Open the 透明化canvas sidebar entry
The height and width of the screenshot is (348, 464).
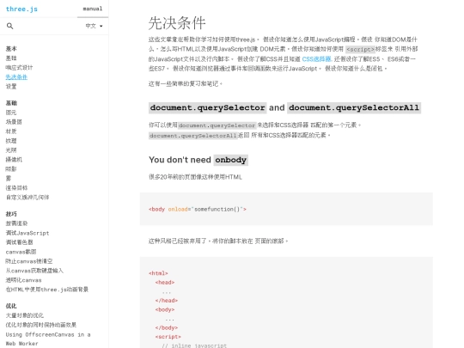point(24,280)
